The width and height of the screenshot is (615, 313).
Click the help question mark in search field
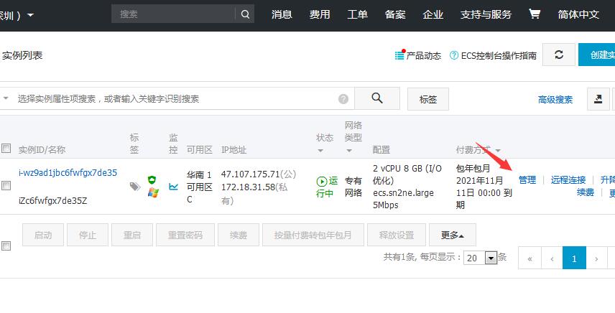click(x=343, y=99)
